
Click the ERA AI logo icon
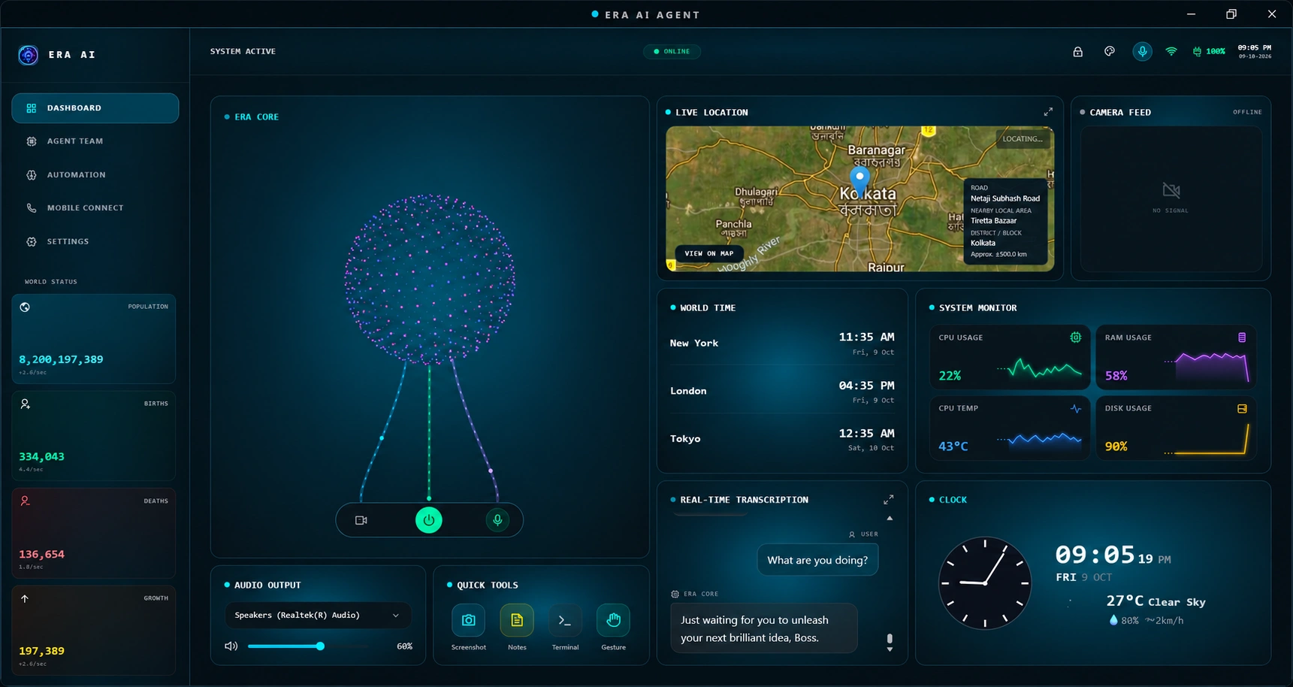[28, 55]
